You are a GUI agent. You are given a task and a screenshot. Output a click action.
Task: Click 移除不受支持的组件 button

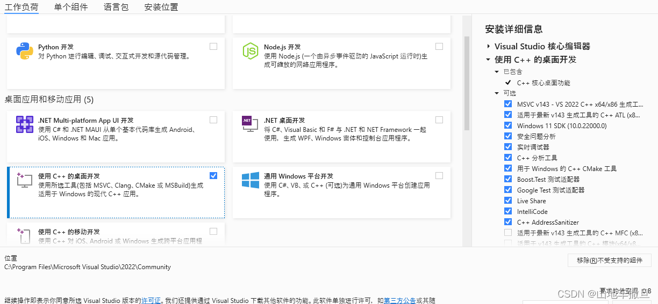coord(610,261)
